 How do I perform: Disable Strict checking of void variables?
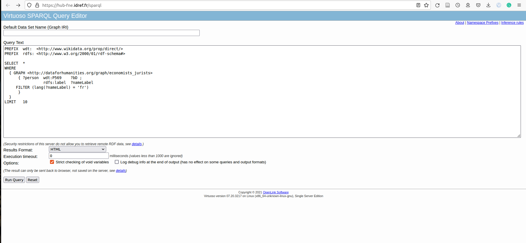(52, 162)
